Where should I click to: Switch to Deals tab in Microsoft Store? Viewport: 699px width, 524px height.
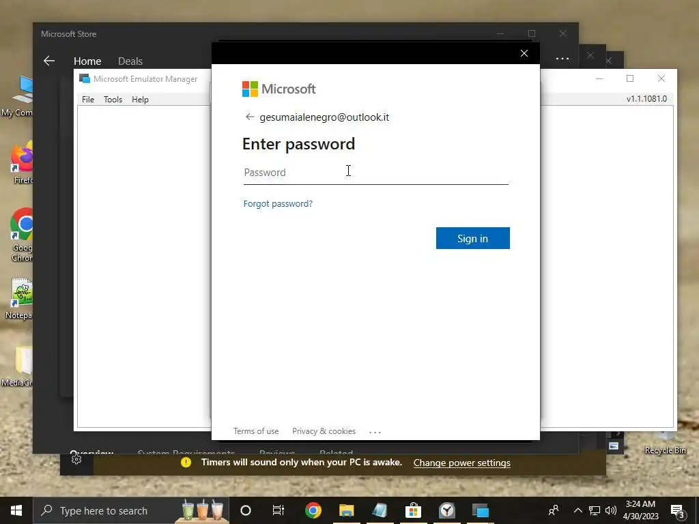click(x=130, y=61)
